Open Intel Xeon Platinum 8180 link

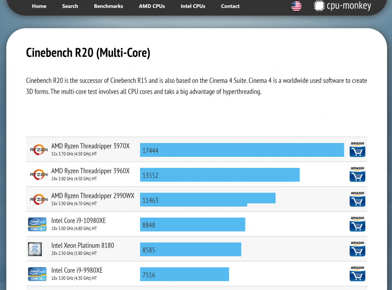(83, 246)
